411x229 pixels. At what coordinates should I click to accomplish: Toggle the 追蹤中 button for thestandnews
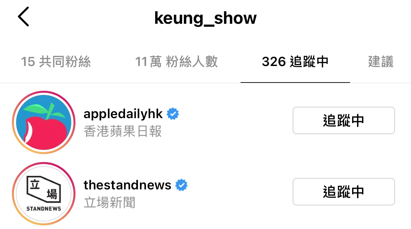(343, 192)
